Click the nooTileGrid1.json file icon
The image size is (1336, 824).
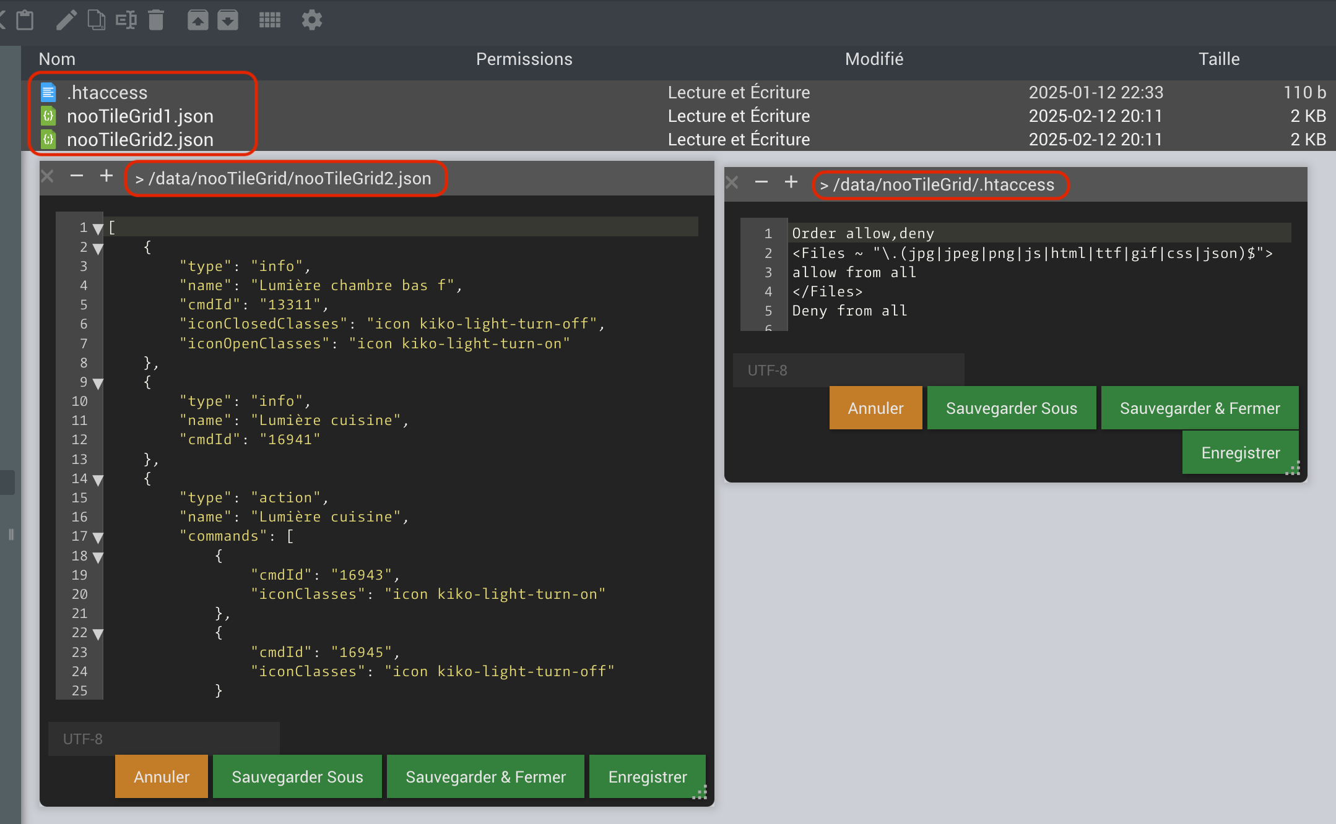pos(48,116)
